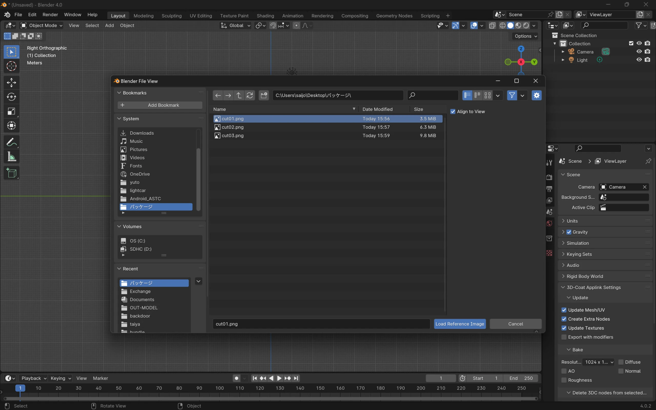
Task: Select the Rotate tool
Action: pyautogui.click(x=11, y=97)
